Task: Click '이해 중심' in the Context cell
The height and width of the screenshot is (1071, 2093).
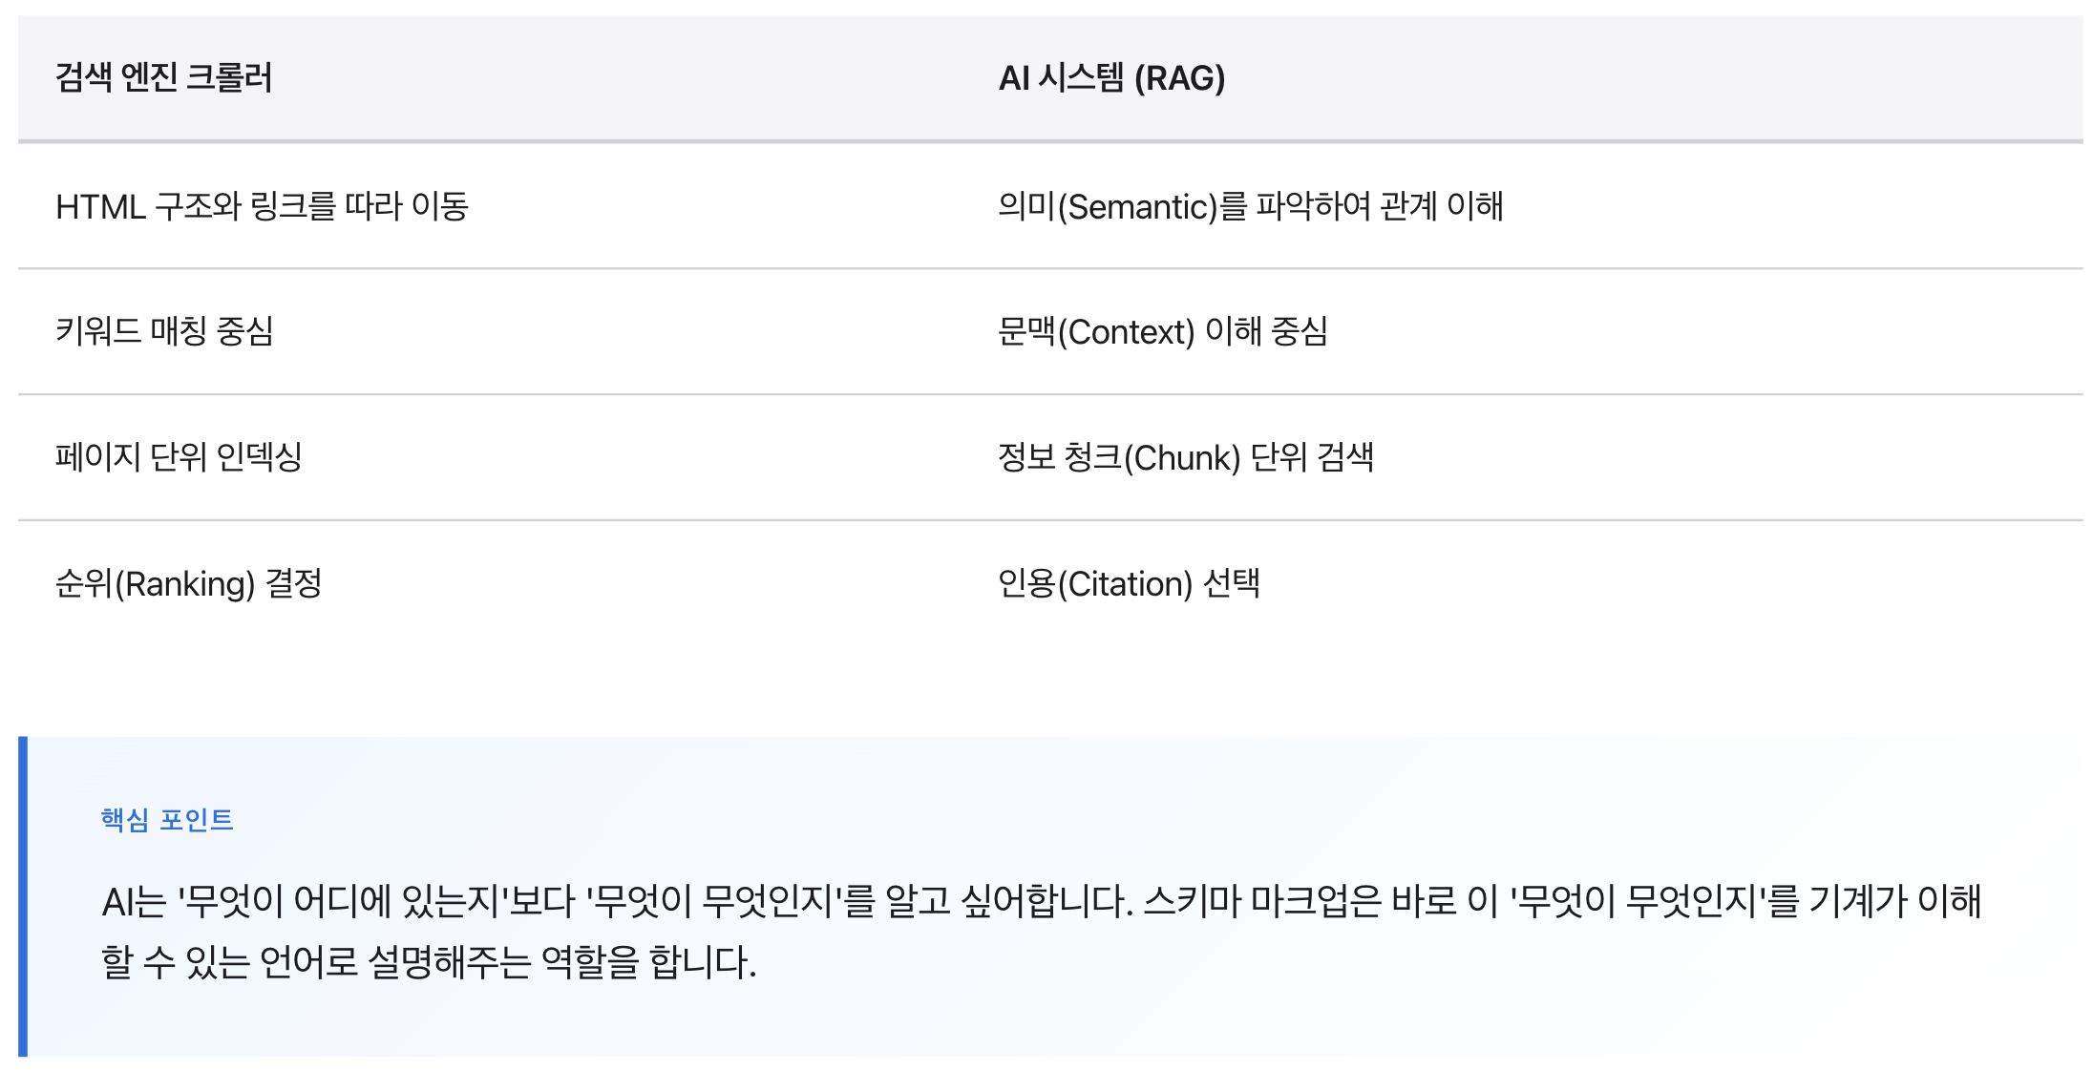Action: click(1266, 331)
